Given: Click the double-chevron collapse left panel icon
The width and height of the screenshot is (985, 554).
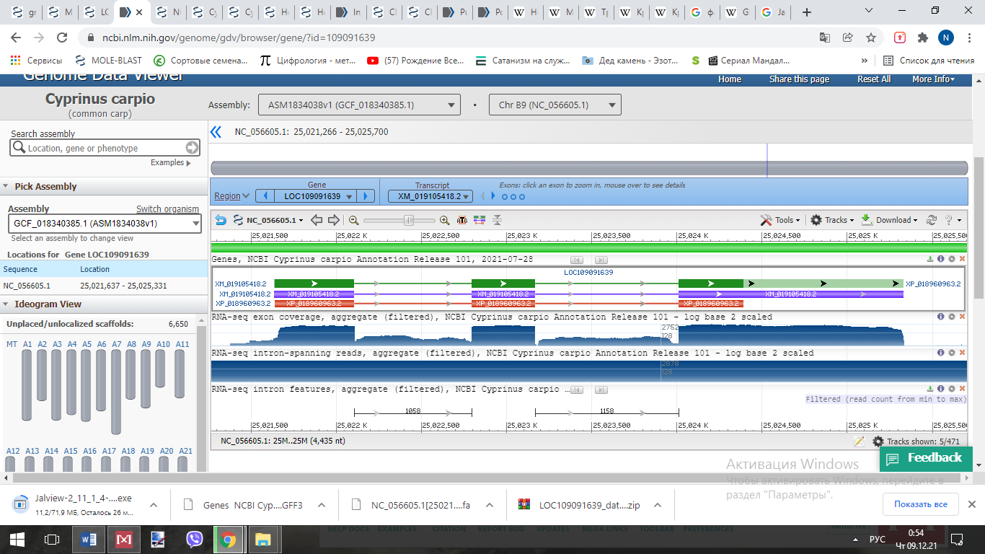Looking at the screenshot, I should pyautogui.click(x=216, y=132).
